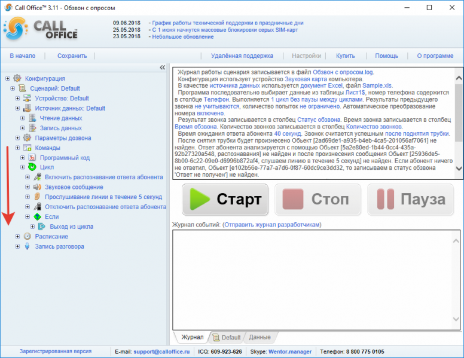Expand the Параметры дозвона node

17,138
